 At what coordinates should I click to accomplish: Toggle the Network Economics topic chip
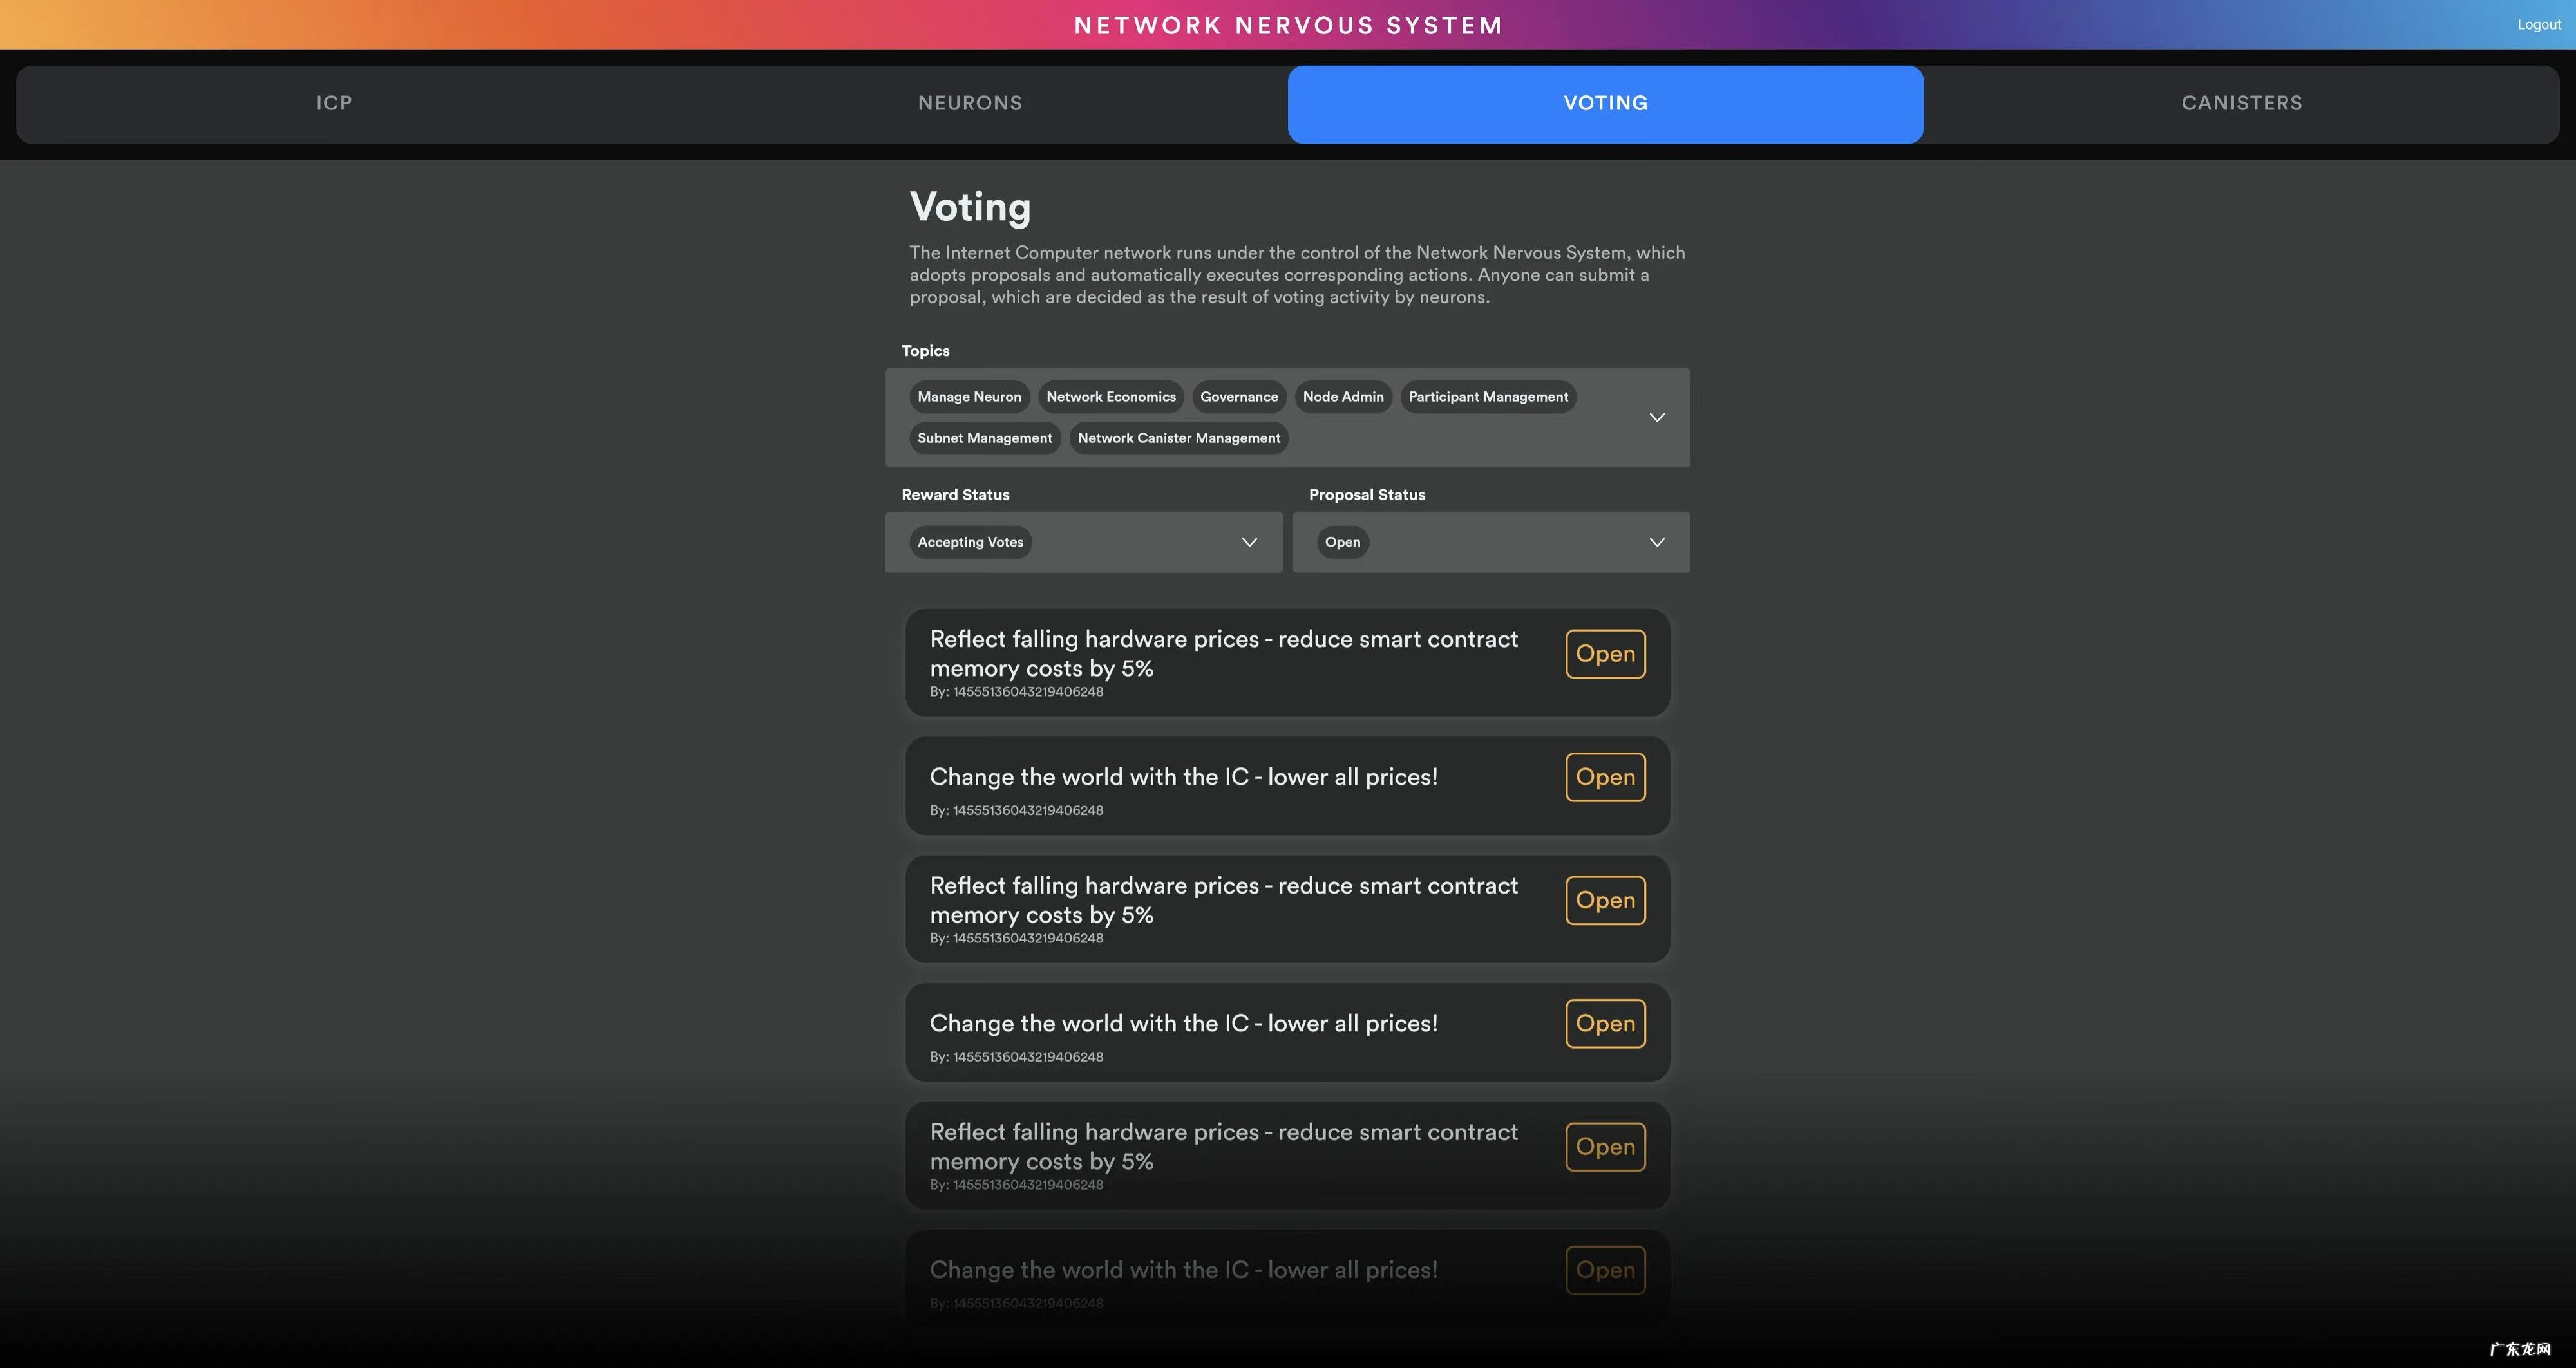click(1110, 397)
